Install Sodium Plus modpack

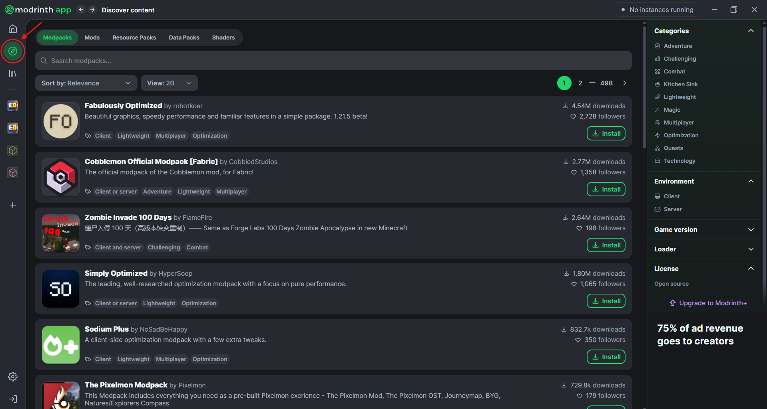pos(606,357)
